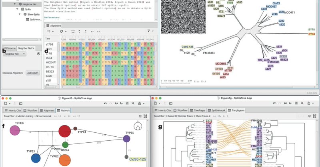Open the Neighbor Net algorithm dropdown
This screenshot has height=167, width=320.
pyautogui.click(x=14, y=54)
